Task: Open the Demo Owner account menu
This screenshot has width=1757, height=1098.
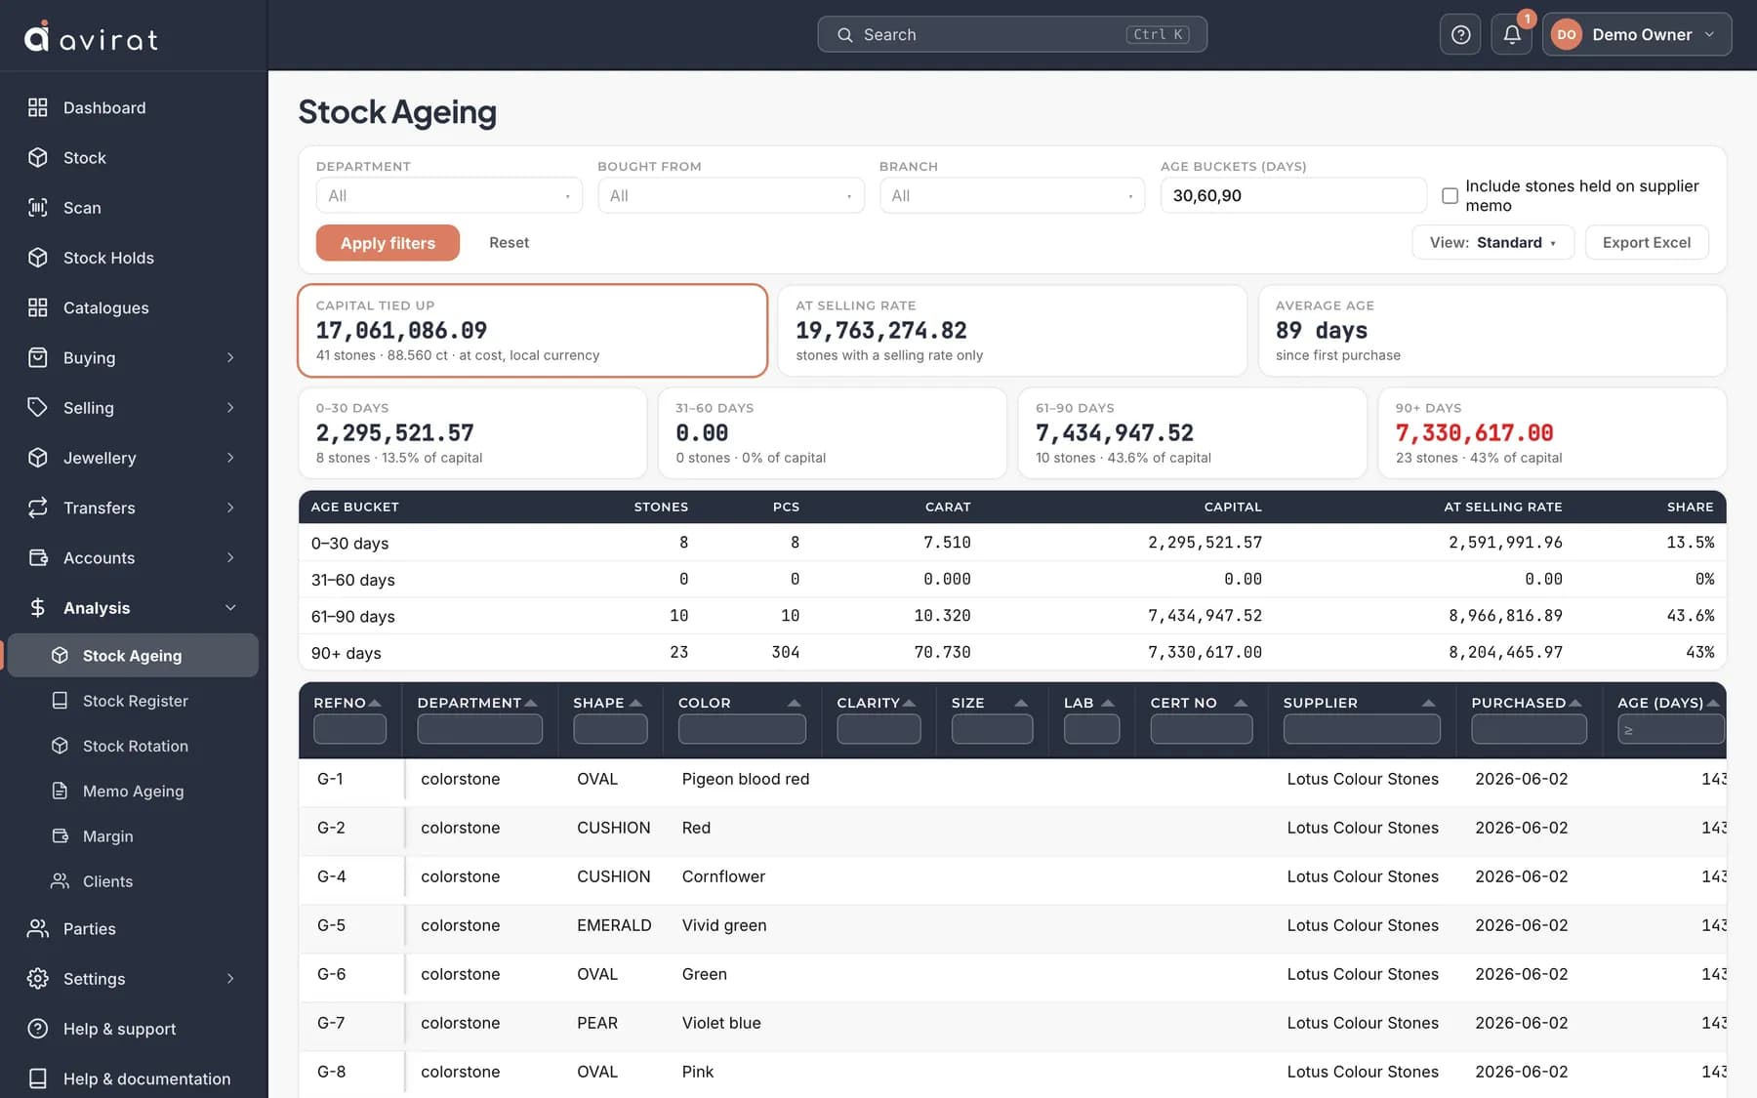Action: 1637,34
